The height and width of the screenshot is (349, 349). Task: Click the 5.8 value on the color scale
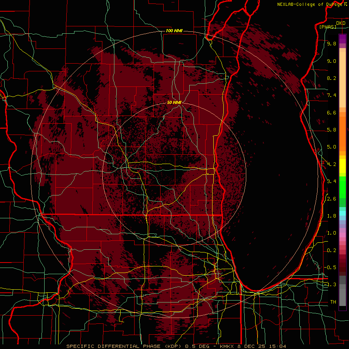pyautogui.click(x=332, y=130)
